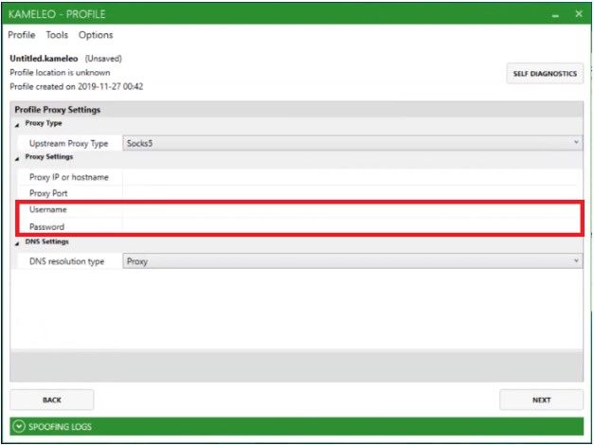
Task: Click the Spoofing Logs label
Action: (60, 426)
